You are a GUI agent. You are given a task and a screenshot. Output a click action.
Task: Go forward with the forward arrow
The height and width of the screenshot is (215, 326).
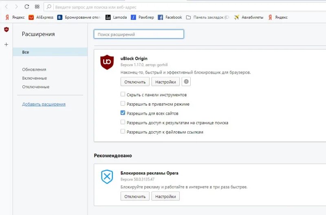(16, 7)
